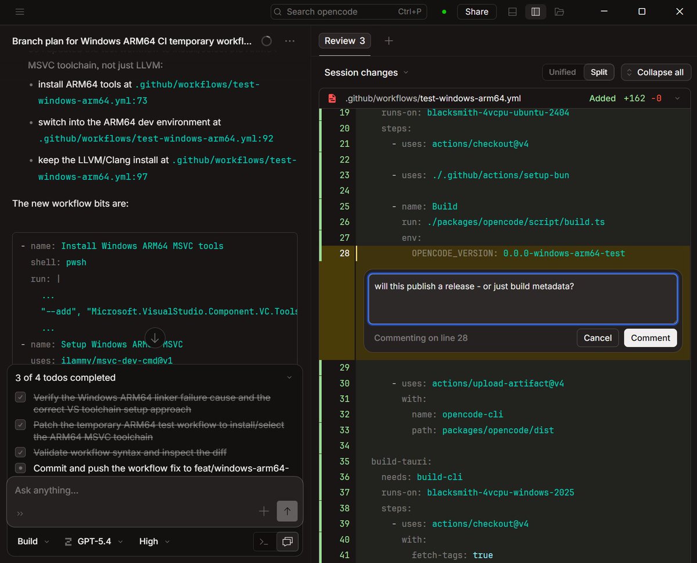The height and width of the screenshot is (563, 697).
Task: Expand the Session changes dropdown
Action: click(x=367, y=73)
